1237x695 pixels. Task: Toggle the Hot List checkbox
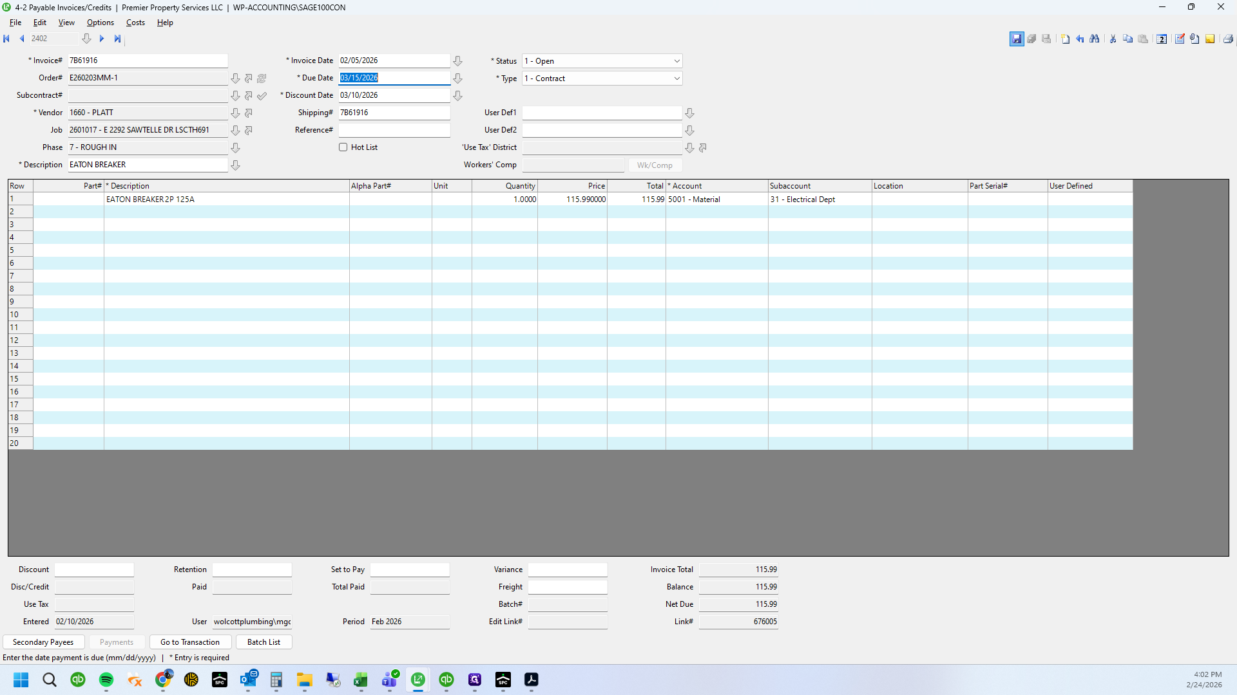click(x=343, y=147)
